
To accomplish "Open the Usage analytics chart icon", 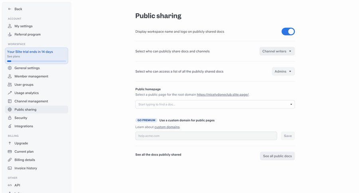I will 10,93.
